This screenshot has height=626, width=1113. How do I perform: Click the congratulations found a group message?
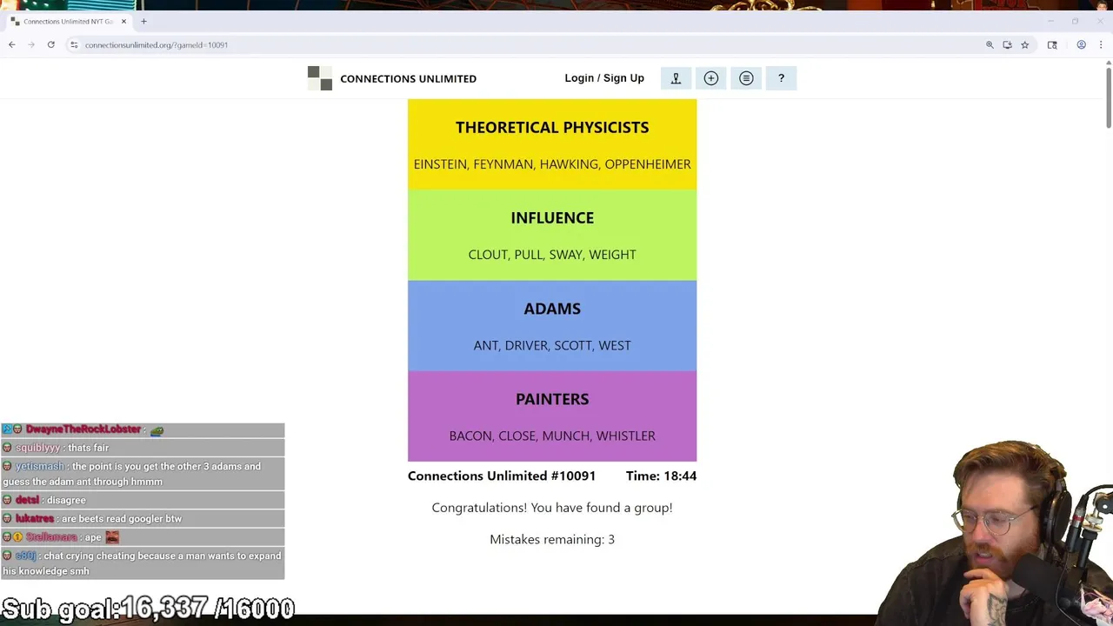[552, 508]
